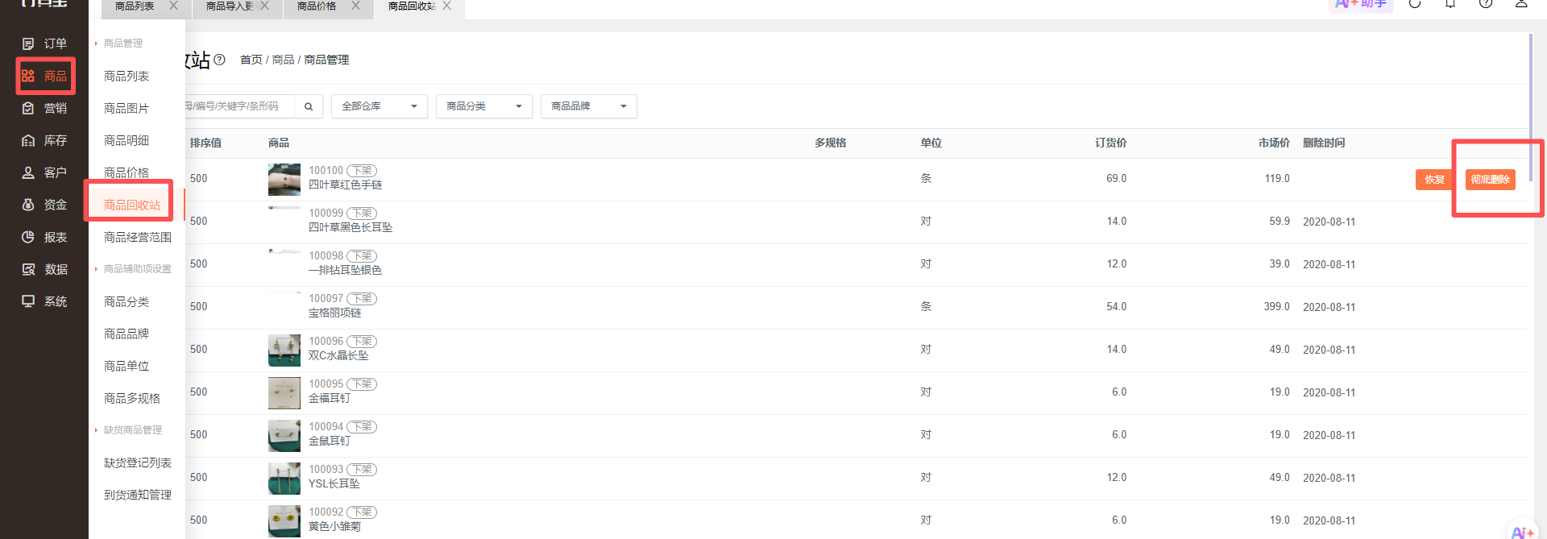This screenshot has height=539, width=1547.
Task: Open 商品经营范围 in the submenu
Action: 138,237
